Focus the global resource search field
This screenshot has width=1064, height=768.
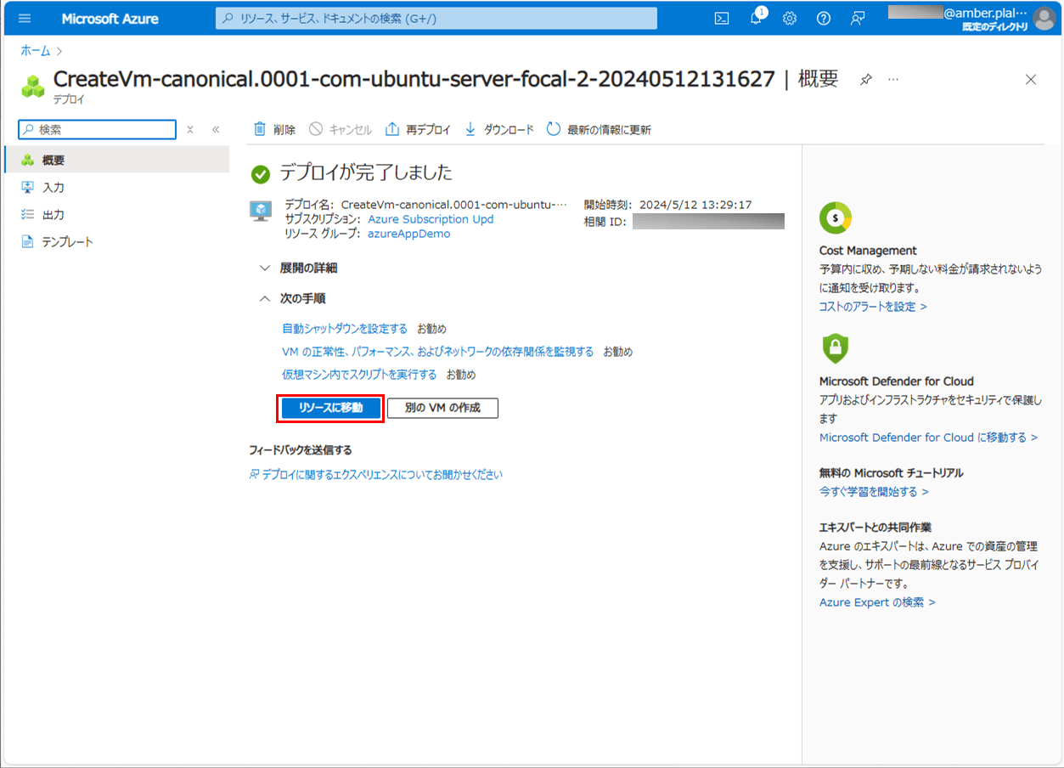click(436, 19)
